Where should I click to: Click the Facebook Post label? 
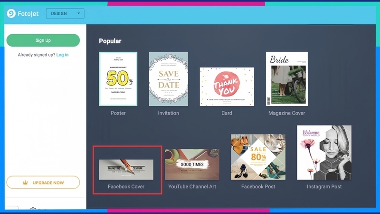pos(258,186)
